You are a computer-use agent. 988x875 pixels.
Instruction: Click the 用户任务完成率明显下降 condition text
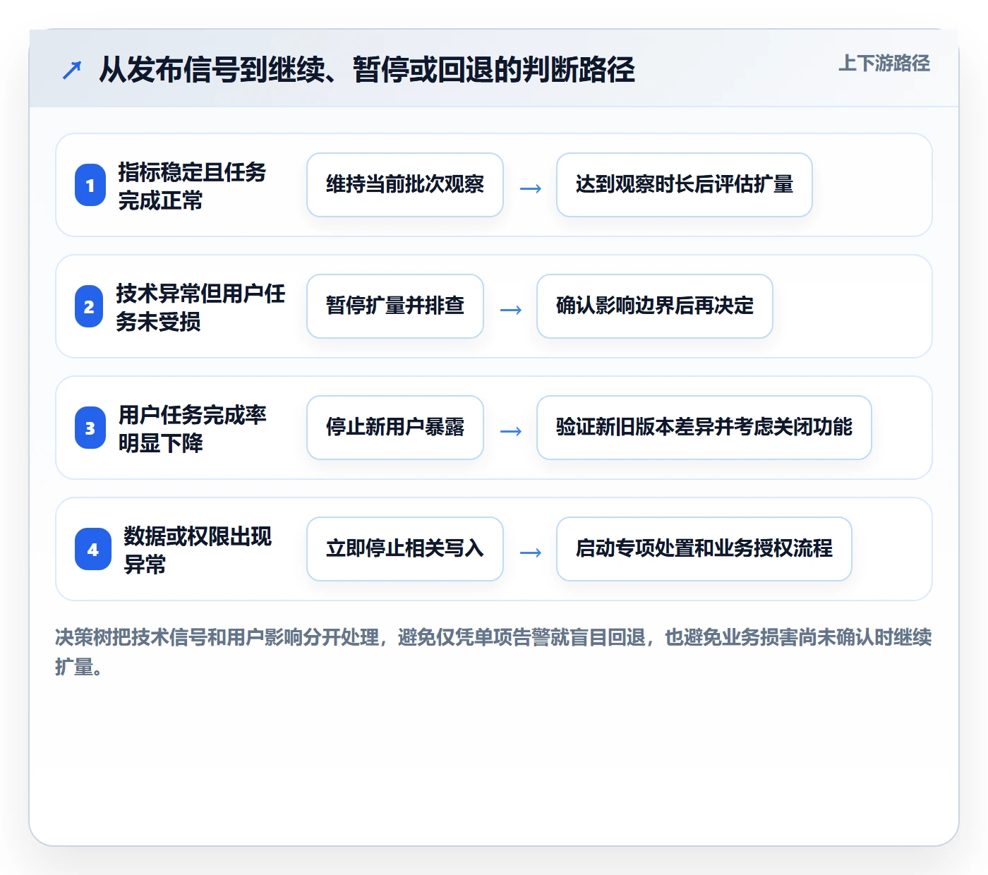click(x=192, y=428)
